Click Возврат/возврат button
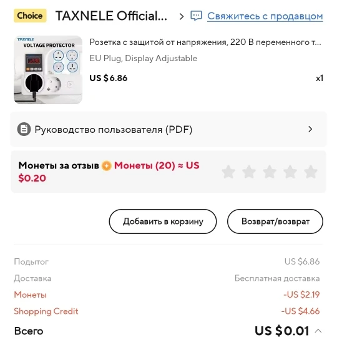This screenshot has height=350, width=337. pos(275,221)
